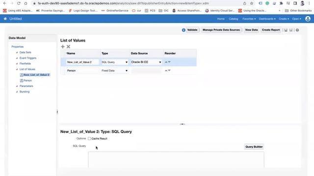Viewport: 314px width, 176px height.
Task: Expand the Event Triggers tree node
Action: (17, 58)
